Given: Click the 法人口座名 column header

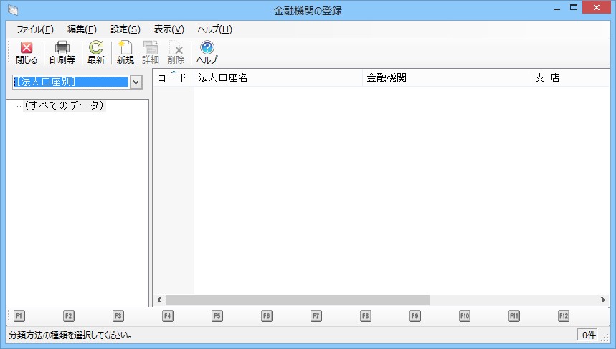Looking at the screenshot, I should pos(278,78).
